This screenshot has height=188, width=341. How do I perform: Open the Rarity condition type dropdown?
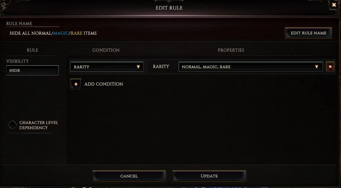(106, 67)
